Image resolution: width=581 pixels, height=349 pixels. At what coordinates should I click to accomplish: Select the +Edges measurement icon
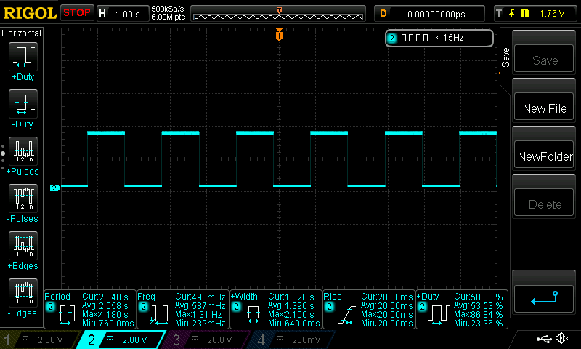pos(23,246)
